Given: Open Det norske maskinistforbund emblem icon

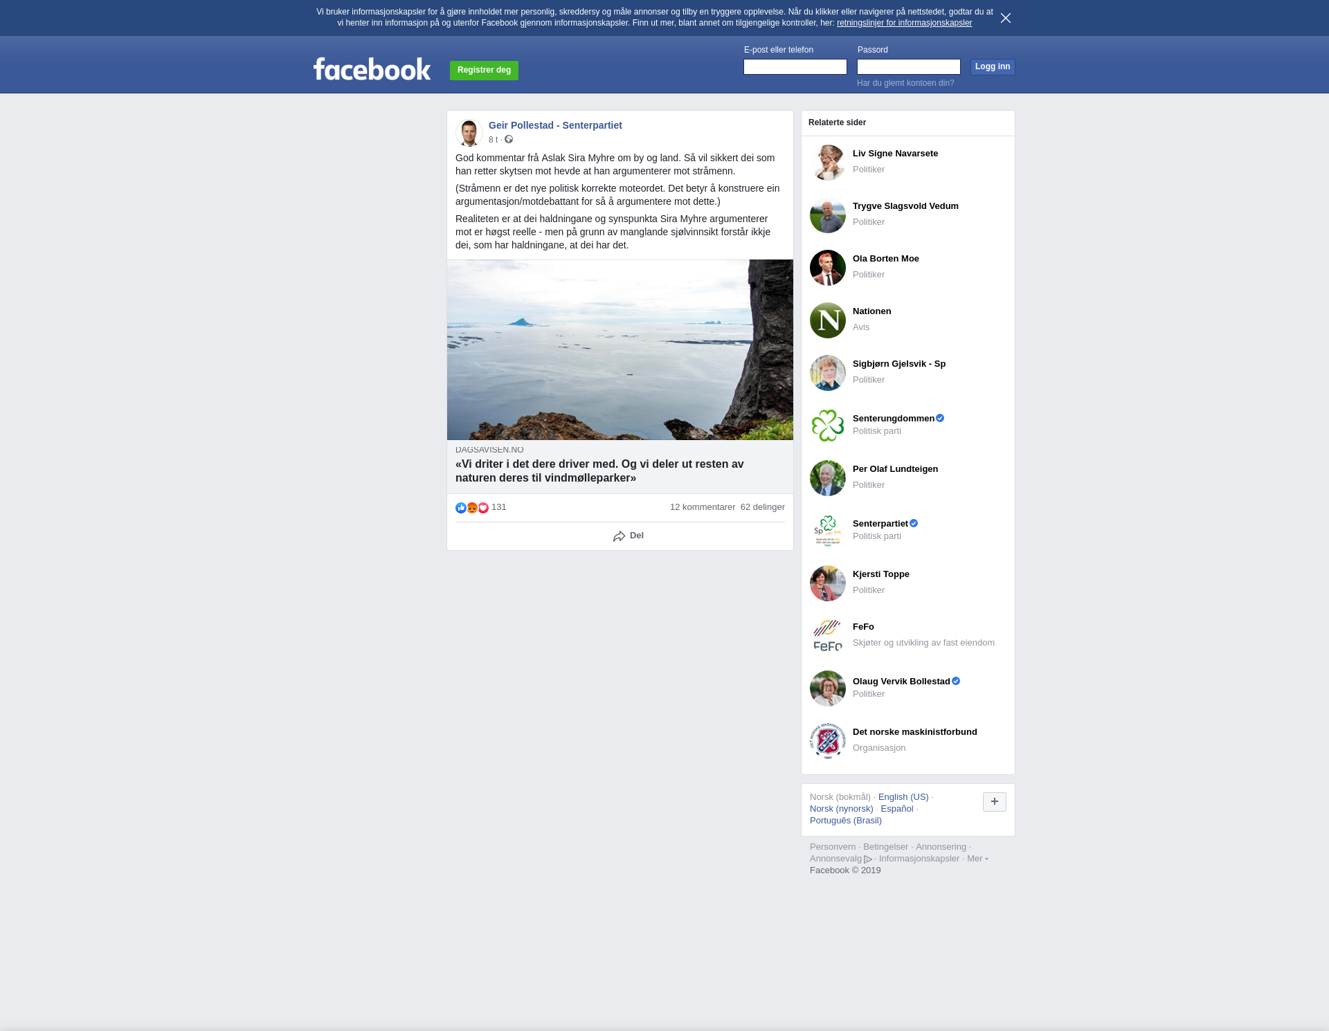Looking at the screenshot, I should coord(828,741).
